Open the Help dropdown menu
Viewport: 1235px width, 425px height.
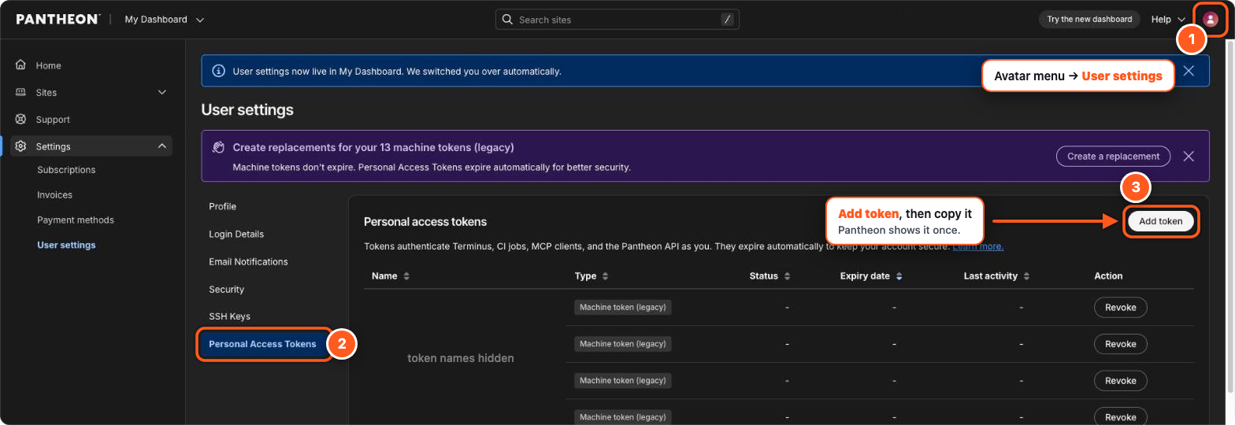(1168, 20)
